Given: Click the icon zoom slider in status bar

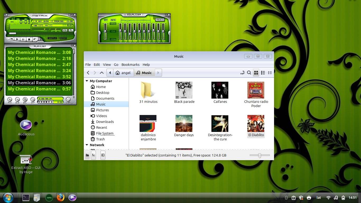Looking at the screenshot, I should pos(260,155).
